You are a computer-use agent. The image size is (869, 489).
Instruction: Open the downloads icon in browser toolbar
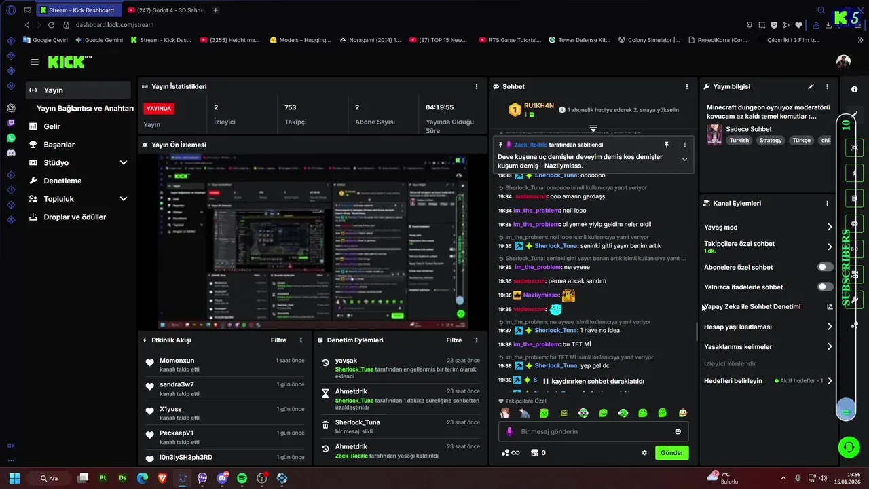click(829, 25)
